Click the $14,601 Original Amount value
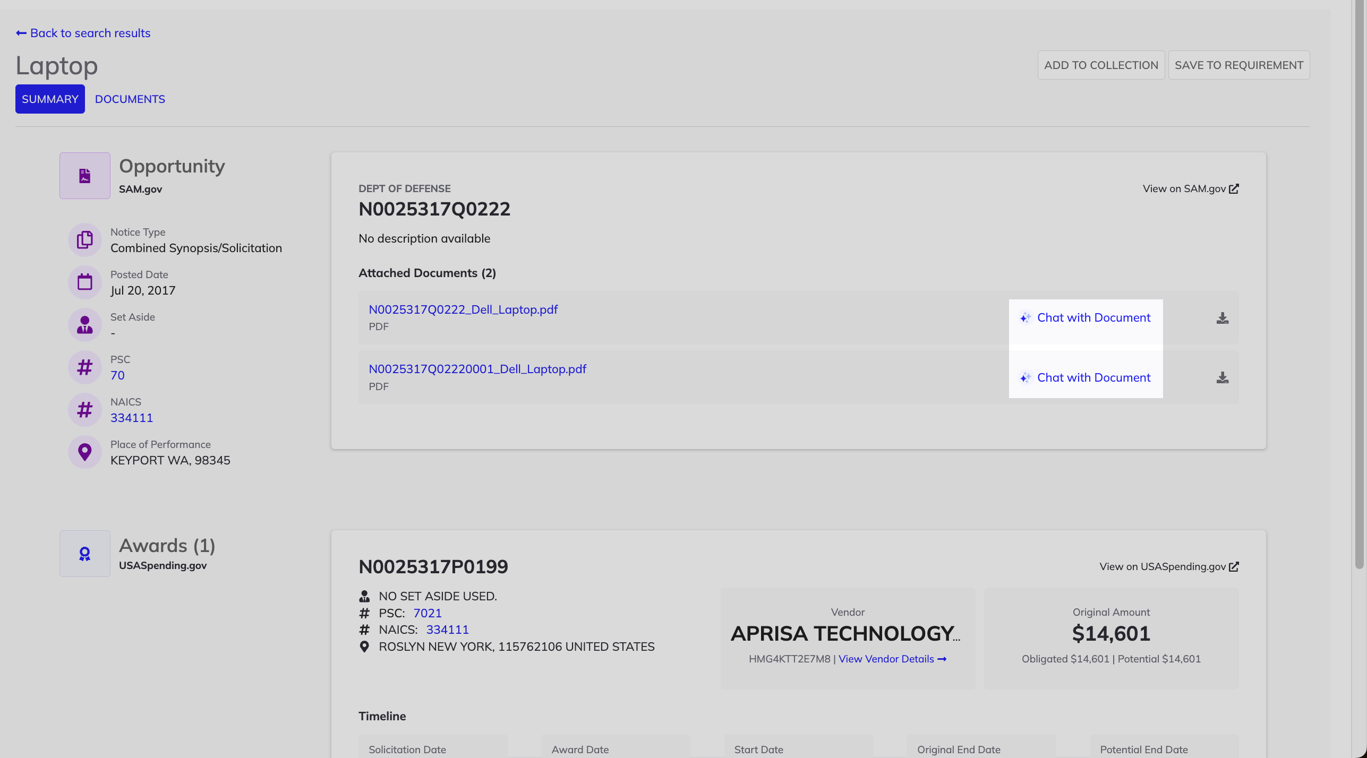1367x758 pixels. point(1111,633)
